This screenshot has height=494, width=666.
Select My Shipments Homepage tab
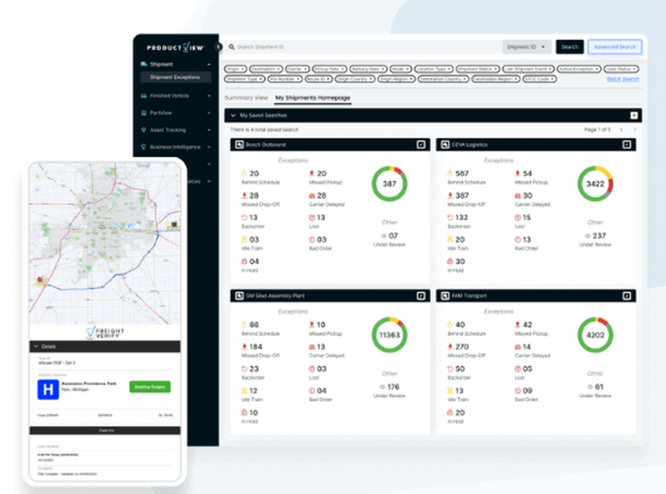pos(312,98)
